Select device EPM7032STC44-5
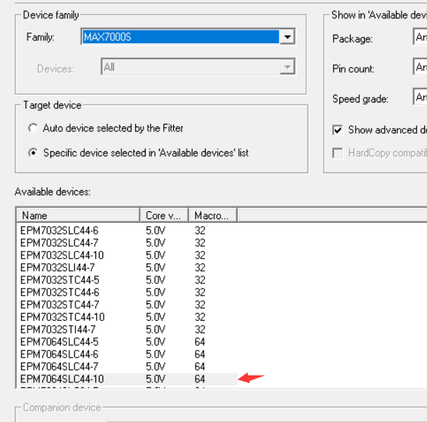Screen dimensions: 427x422 [x=59, y=280]
